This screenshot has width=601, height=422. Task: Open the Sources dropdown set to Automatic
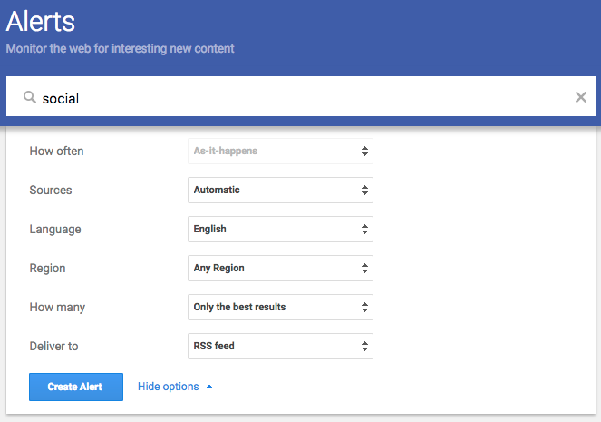(280, 191)
